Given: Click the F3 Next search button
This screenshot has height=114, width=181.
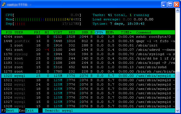Looking at the screenshot, I should click(10, 110).
